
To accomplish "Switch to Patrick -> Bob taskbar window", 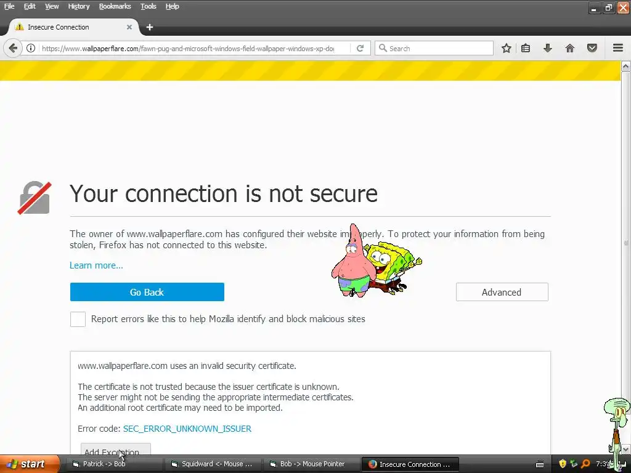I will (x=114, y=464).
